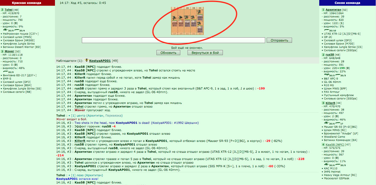The image size is (376, 185).
Task: Click Kaa58's weapon icon marked 20/5
Action: point(338,165)
